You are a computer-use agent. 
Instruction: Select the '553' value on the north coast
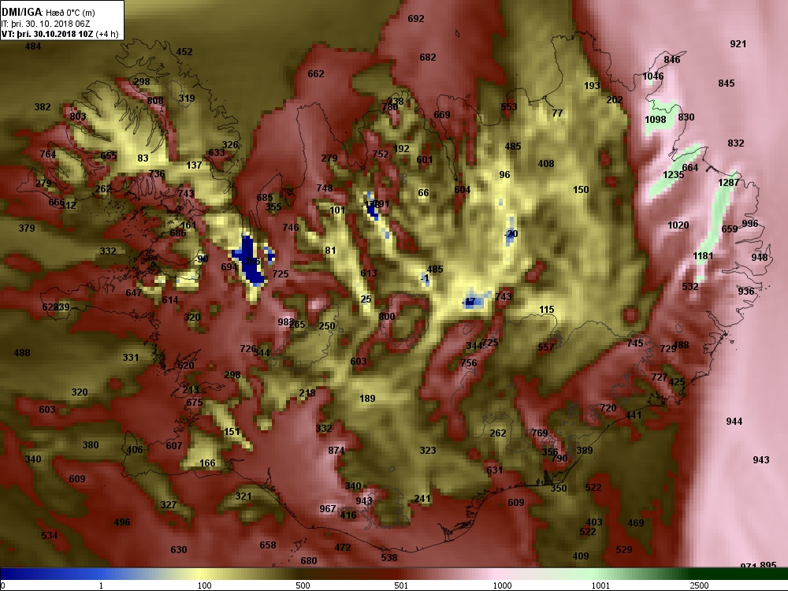(x=508, y=107)
